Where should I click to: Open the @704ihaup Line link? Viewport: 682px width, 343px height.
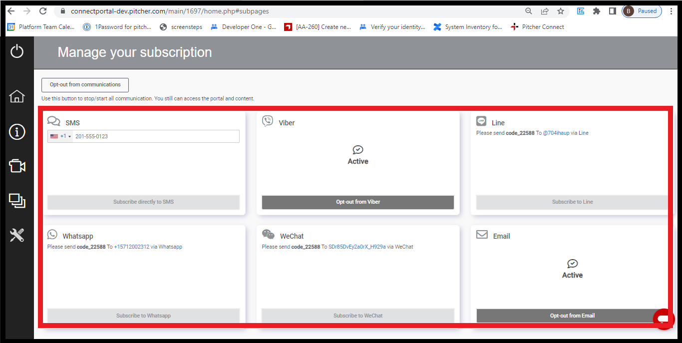coord(556,133)
